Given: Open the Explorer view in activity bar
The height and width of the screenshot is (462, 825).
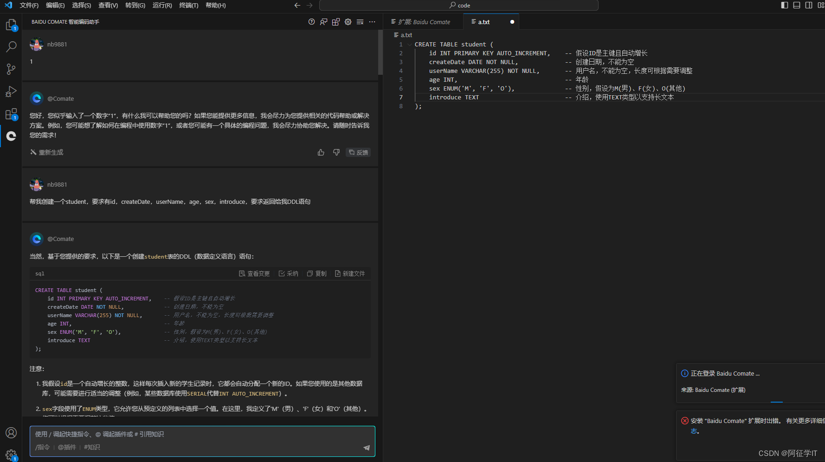Looking at the screenshot, I should [x=11, y=25].
